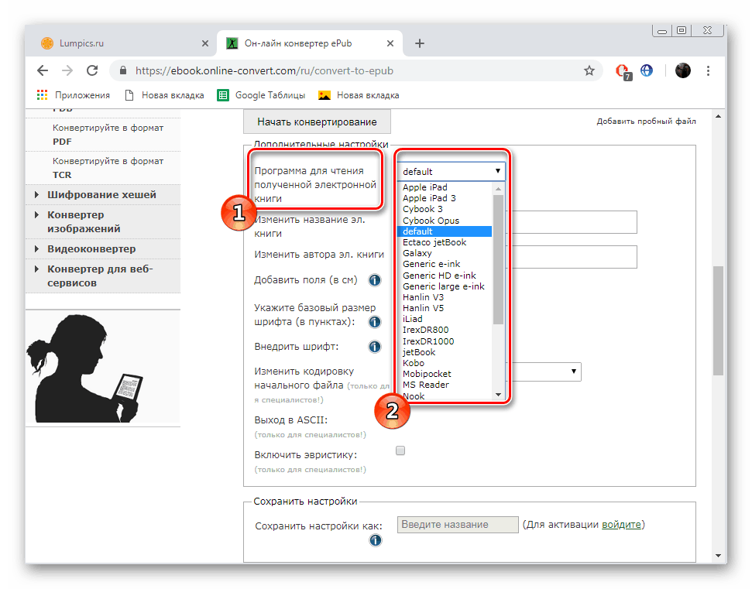Toggle the Включить эвристику checkbox
Image resolution: width=752 pixels, height=589 pixels.
(400, 450)
